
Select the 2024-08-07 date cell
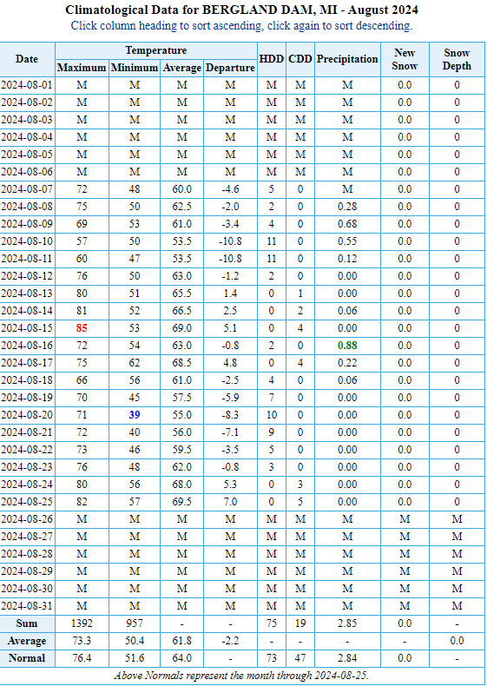[x=27, y=189]
